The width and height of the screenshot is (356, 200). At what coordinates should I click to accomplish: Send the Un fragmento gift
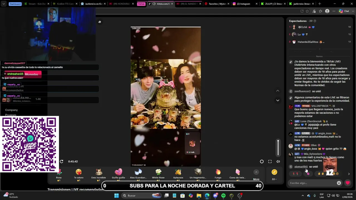198,175
